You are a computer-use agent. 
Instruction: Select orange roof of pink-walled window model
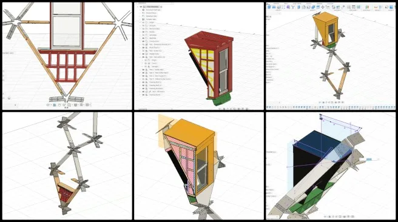(x=189, y=133)
